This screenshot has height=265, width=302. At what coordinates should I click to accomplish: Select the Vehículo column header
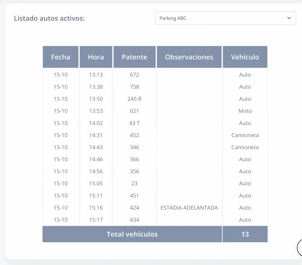245,57
